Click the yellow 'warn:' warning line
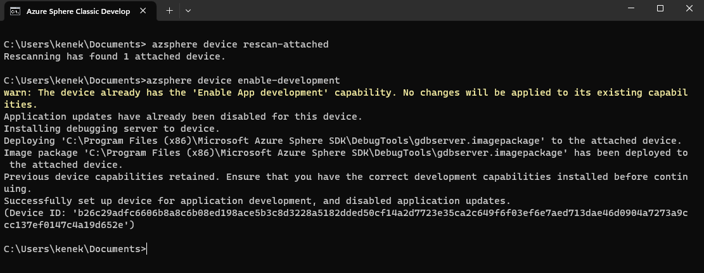Viewport: 704px width, 273px height. click(x=346, y=98)
